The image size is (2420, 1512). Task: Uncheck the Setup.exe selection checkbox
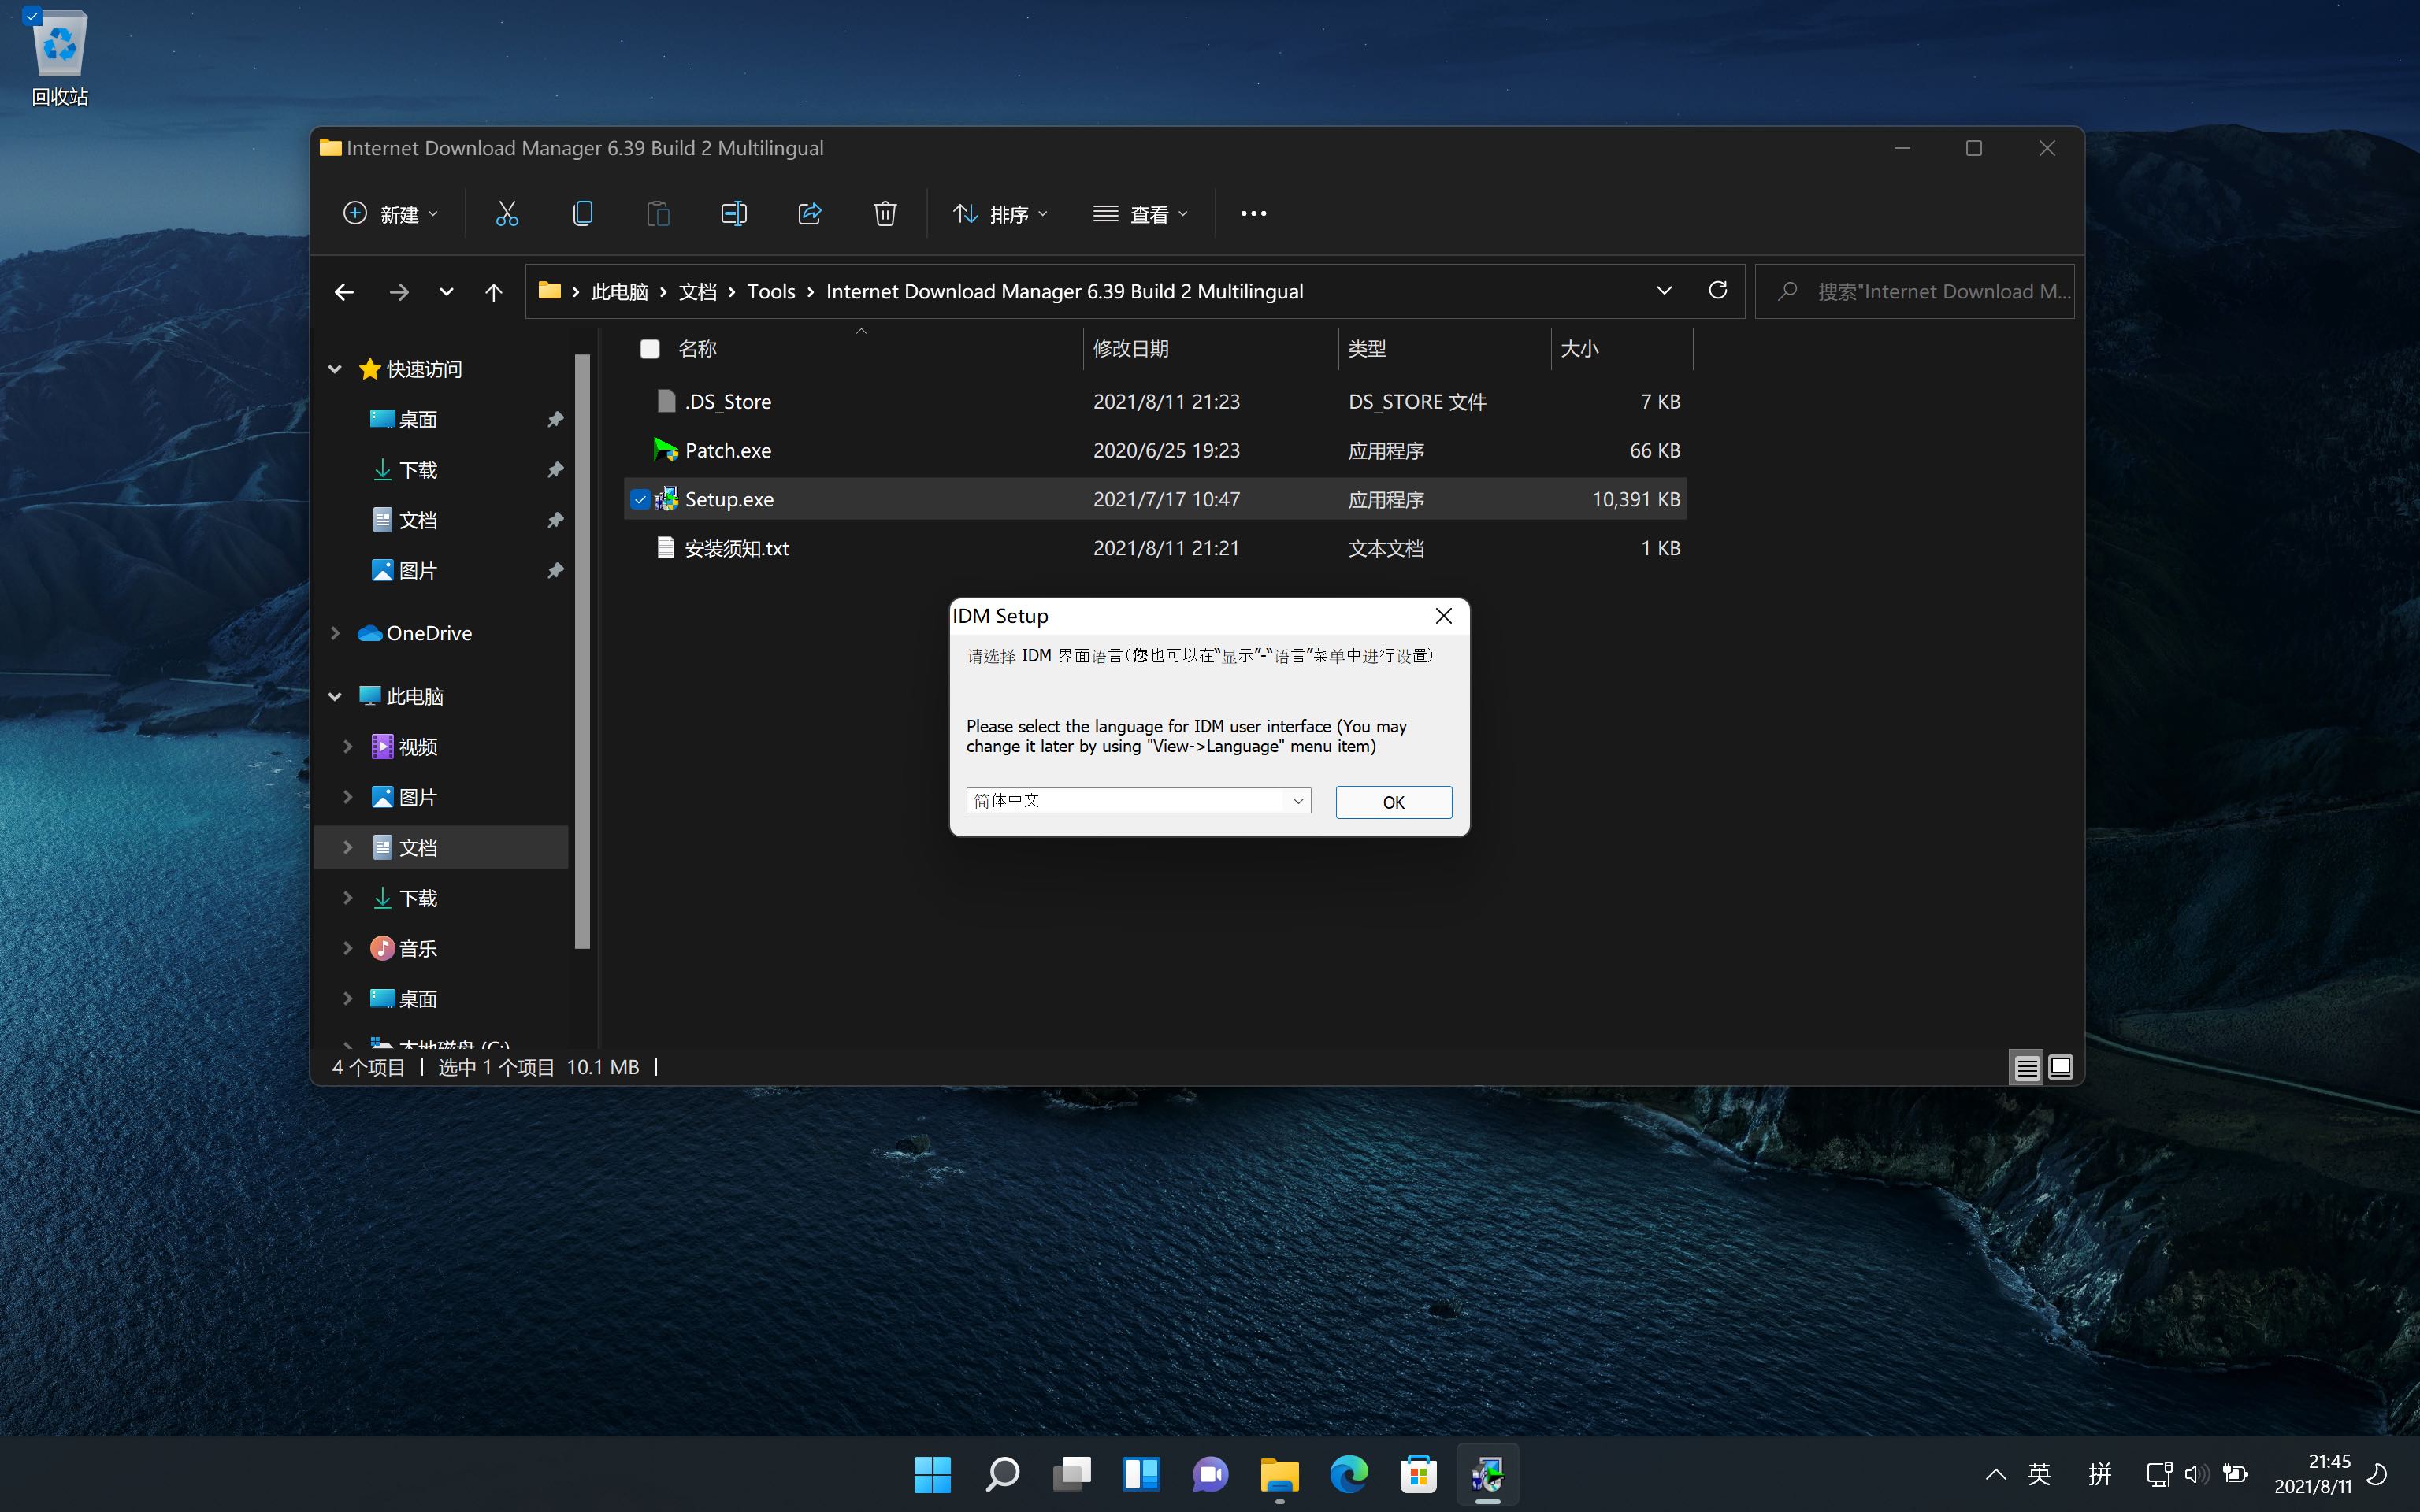coord(640,499)
